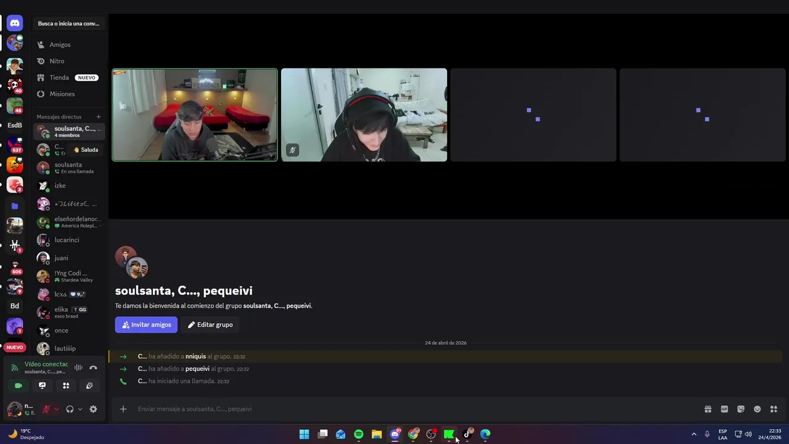This screenshot has width=789, height=444.
Task: Open direct message with lautiiiip
Action: pyautogui.click(x=69, y=348)
